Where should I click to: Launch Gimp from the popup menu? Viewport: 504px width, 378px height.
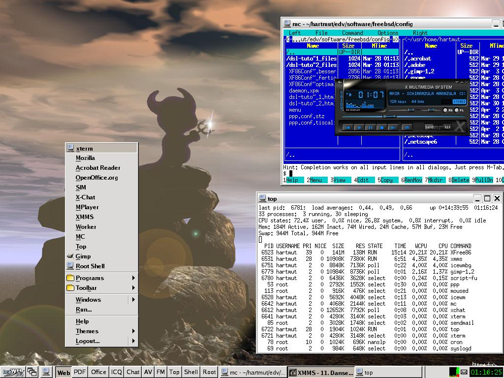tap(101, 256)
